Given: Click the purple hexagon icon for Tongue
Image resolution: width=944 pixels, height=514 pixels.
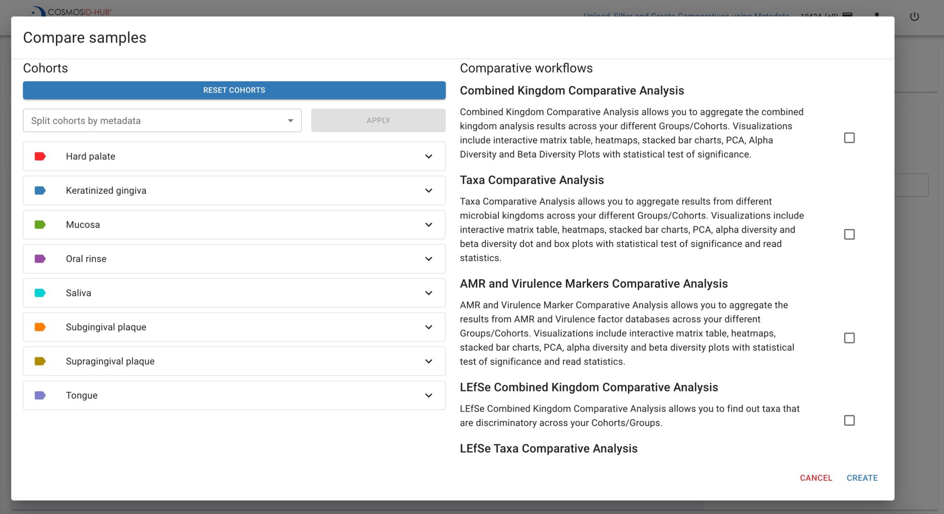Looking at the screenshot, I should tap(41, 395).
